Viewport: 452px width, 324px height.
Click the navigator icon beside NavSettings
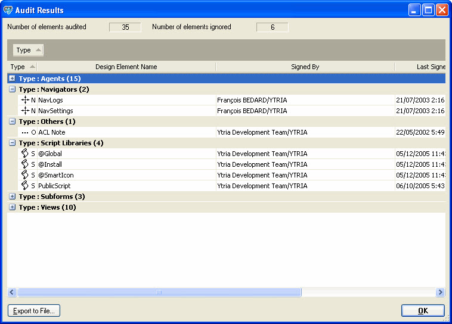tap(25, 111)
